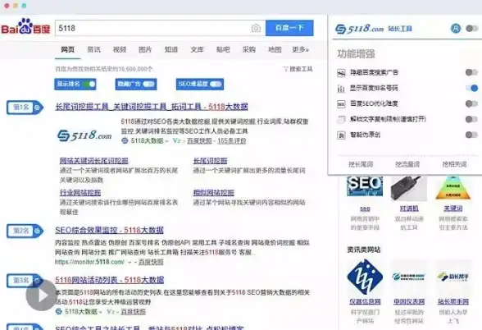
Task: Enable 百度SEO优化难度 switch
Action: 471,103
